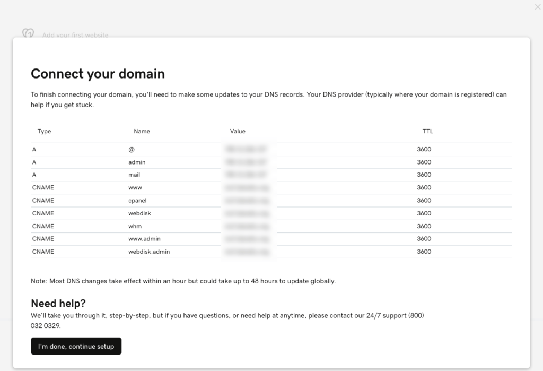Click the "I'm done, continue setup" button

pos(76,346)
